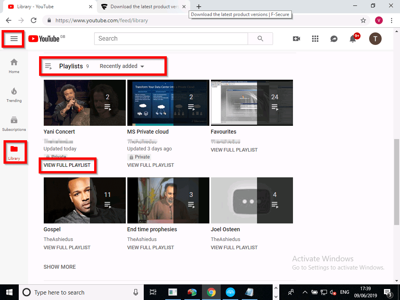Open Windows Start menu
400x300 pixels.
pyautogui.click(x=9, y=292)
